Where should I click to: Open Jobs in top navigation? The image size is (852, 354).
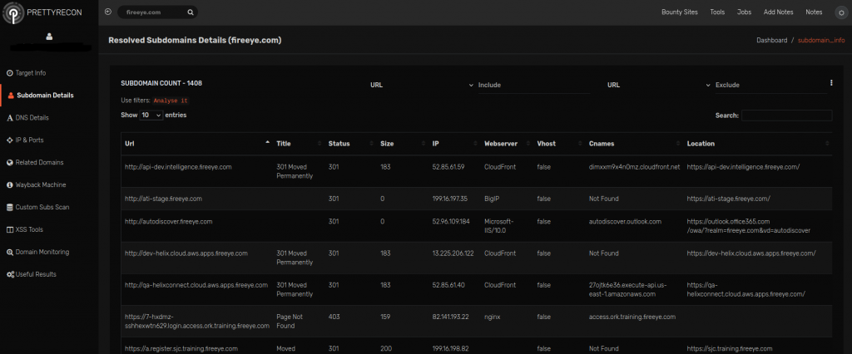744,12
